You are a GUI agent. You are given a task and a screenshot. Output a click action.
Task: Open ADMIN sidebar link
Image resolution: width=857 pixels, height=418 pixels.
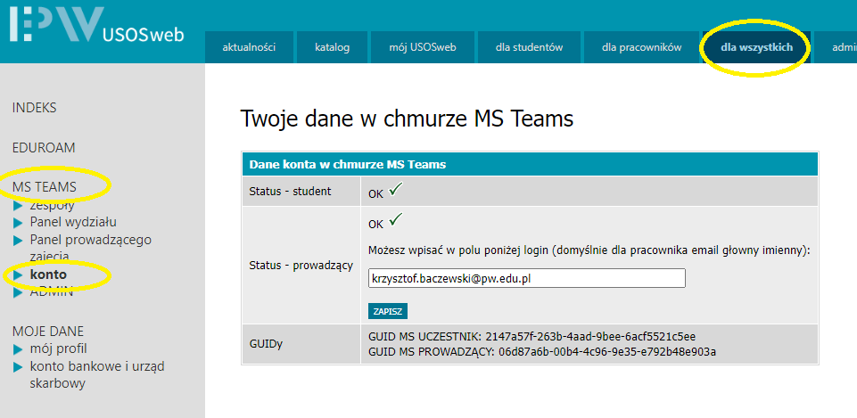point(52,291)
